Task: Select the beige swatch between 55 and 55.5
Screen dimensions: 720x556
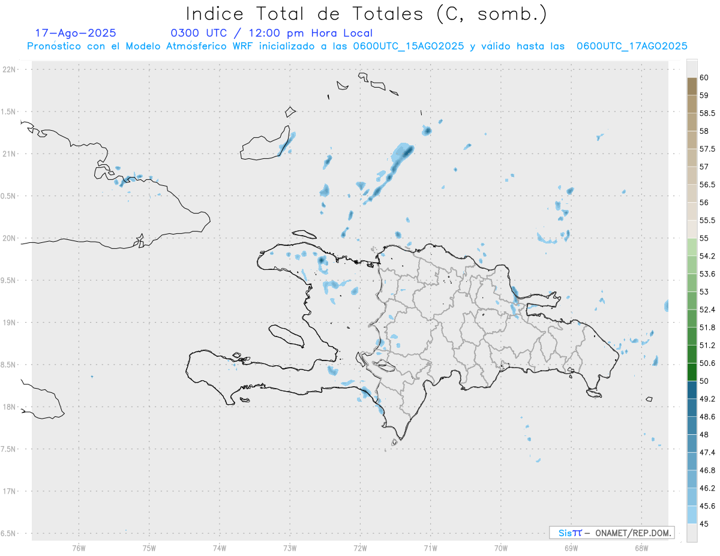Action: tap(692, 229)
